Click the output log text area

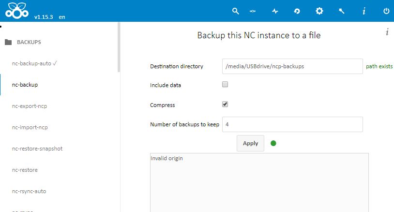pyautogui.click(x=259, y=182)
